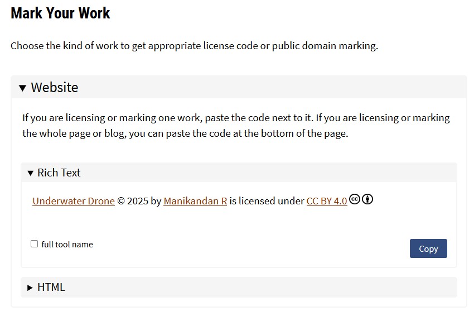Click the "Choose the kind of work" sentence
474x311 pixels.
coord(194,46)
